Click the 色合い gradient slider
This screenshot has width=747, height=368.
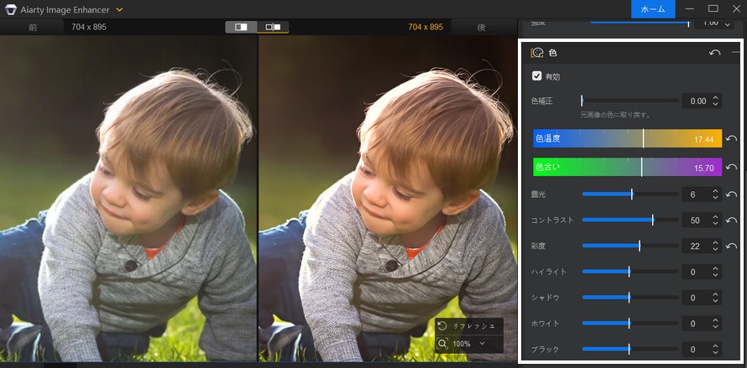(628, 167)
